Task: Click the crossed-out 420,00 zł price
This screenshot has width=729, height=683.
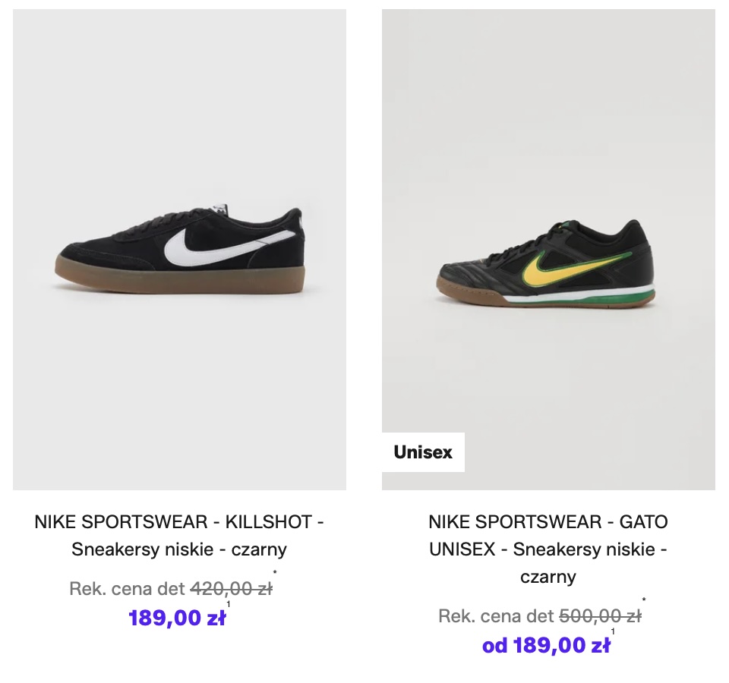Action: [231, 589]
